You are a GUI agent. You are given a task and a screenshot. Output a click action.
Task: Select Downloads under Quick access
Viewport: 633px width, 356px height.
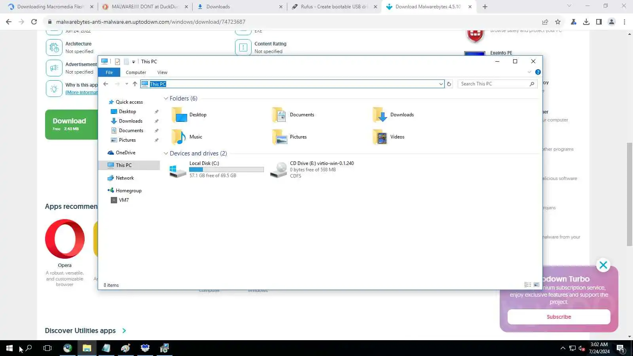[x=131, y=121]
